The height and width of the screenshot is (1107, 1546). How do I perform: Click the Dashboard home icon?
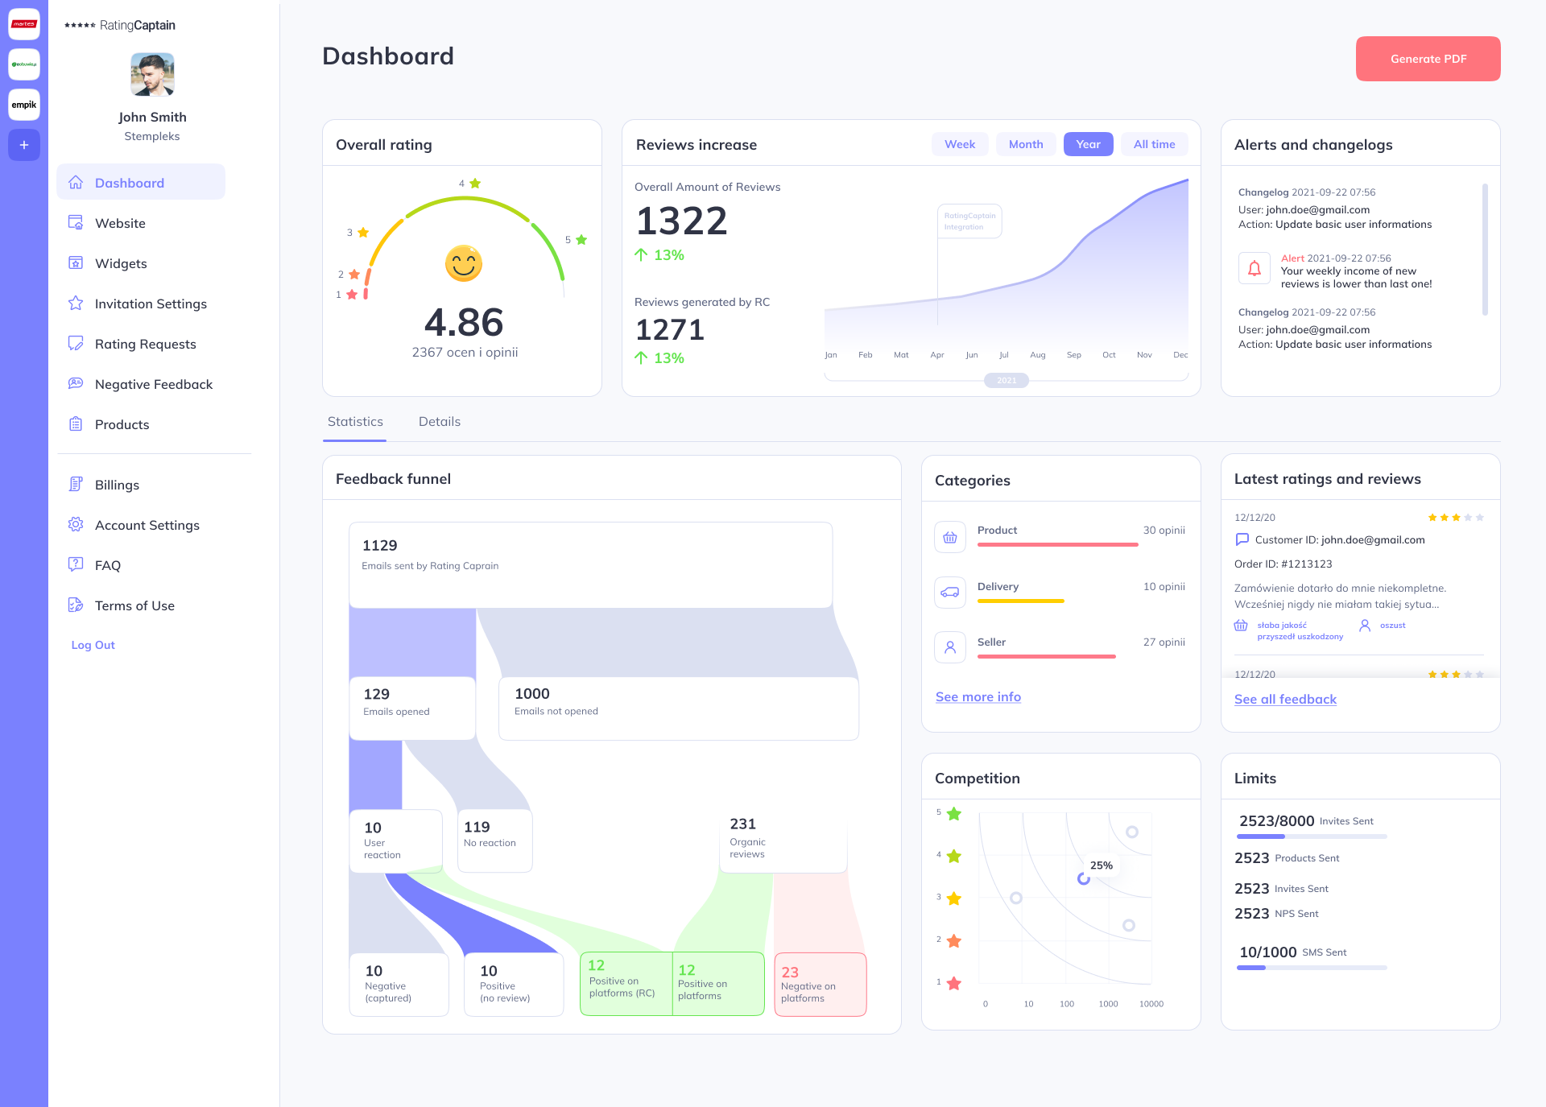pos(76,183)
